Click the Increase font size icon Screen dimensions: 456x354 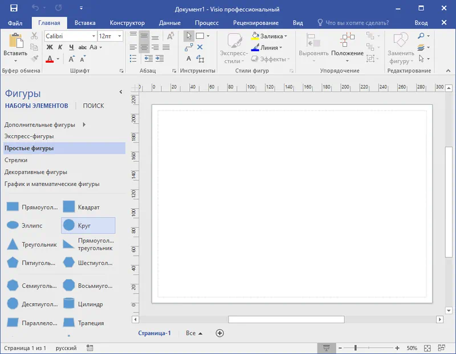[x=72, y=59]
